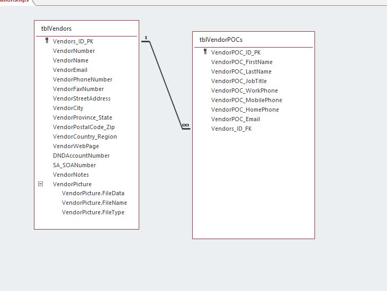
Task: Select the relationship line between the tables
Action: click(166, 85)
